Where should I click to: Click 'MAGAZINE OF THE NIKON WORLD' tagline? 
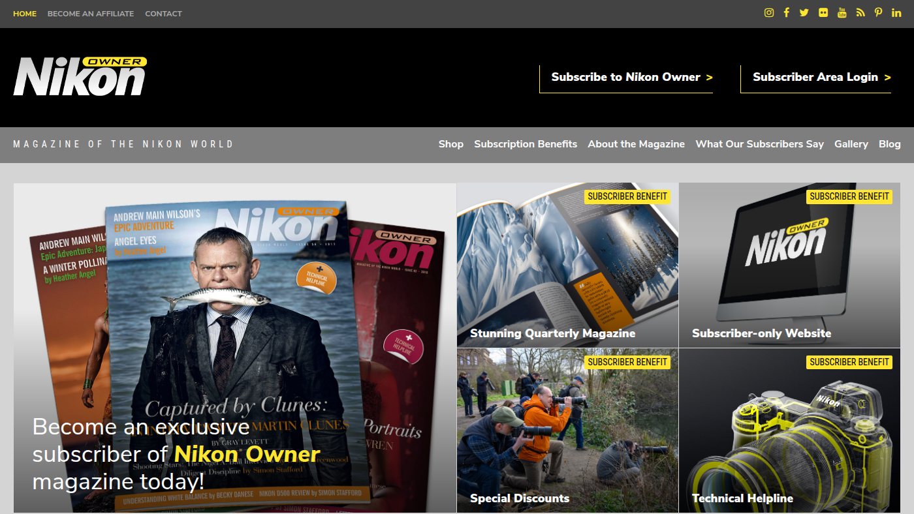pyautogui.click(x=123, y=144)
